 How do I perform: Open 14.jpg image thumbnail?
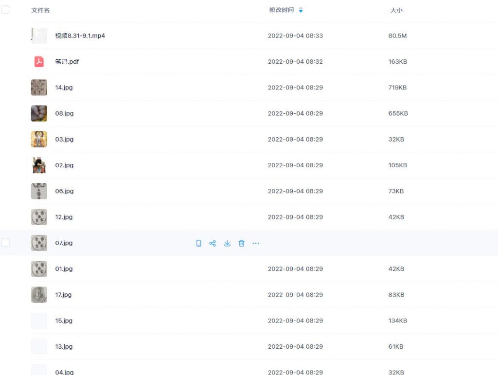point(39,88)
